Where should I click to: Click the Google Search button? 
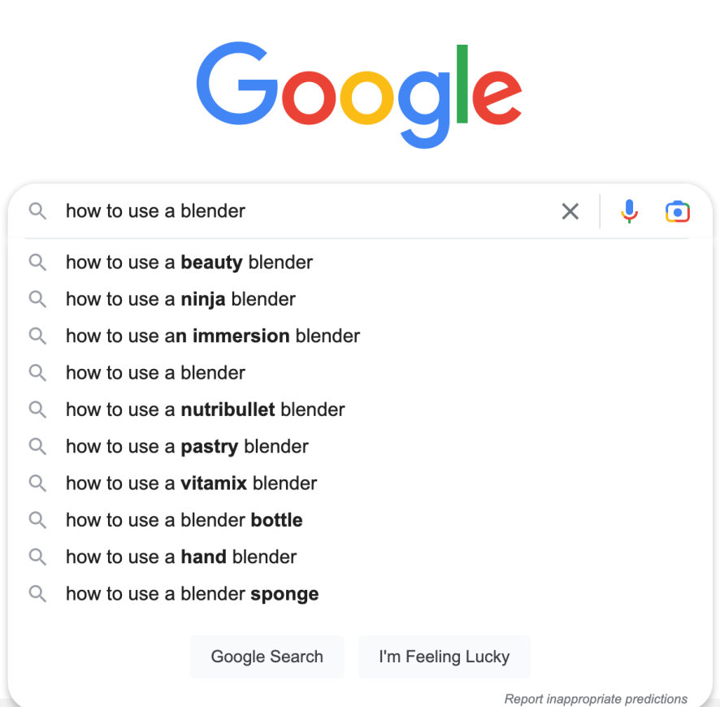[x=267, y=657]
